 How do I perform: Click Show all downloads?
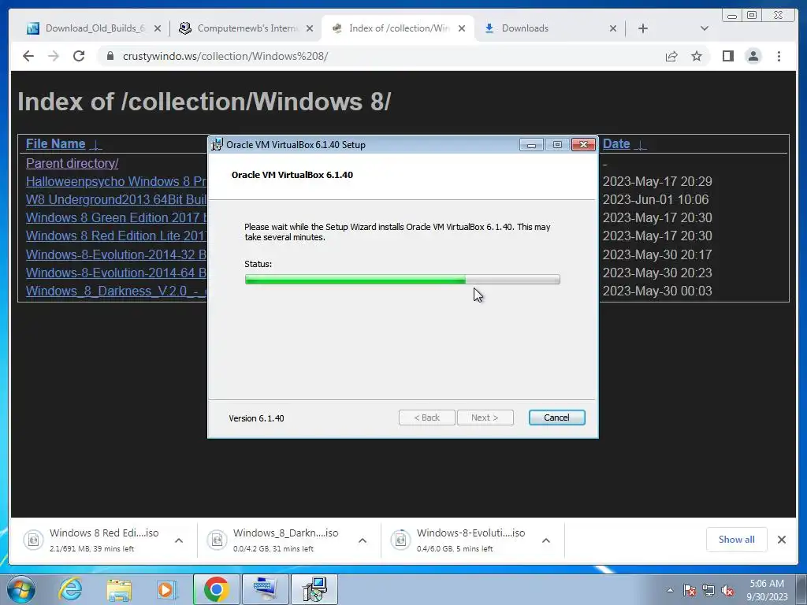tap(737, 539)
